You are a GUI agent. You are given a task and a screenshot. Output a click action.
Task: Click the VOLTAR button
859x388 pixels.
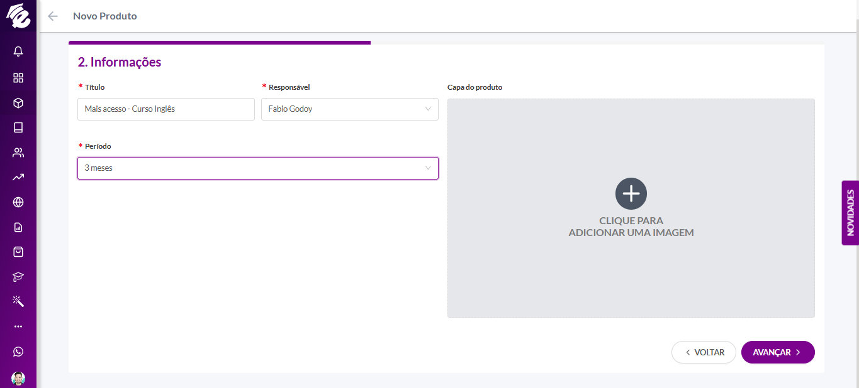click(704, 352)
